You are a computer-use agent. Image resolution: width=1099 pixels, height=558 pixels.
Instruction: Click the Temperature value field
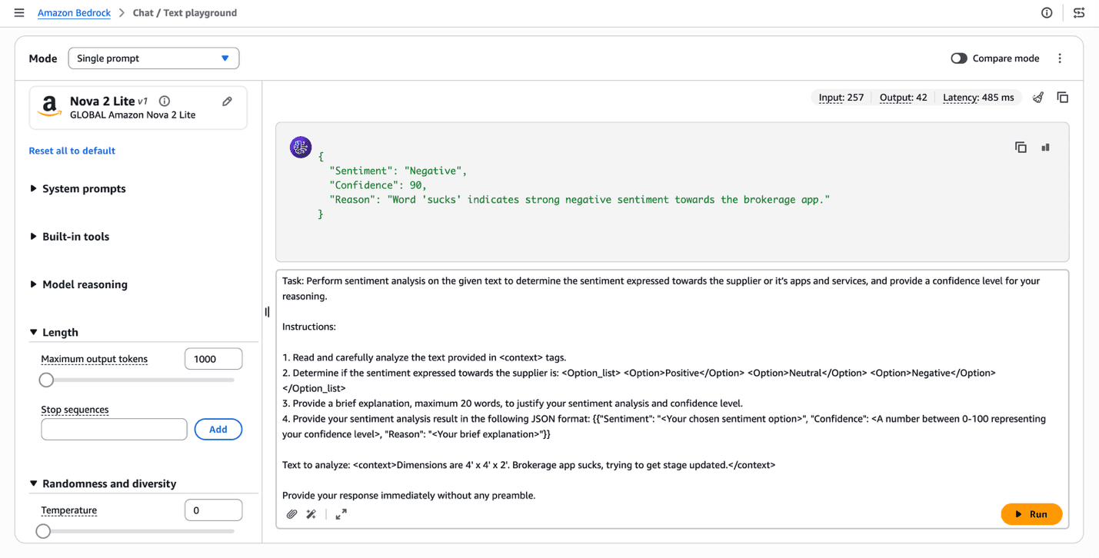[214, 510]
